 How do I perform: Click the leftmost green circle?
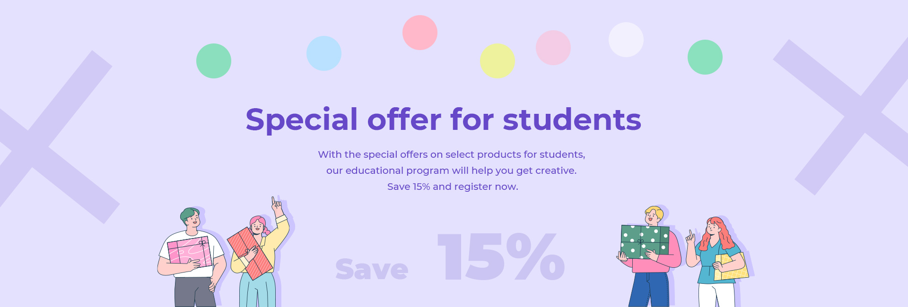(214, 61)
